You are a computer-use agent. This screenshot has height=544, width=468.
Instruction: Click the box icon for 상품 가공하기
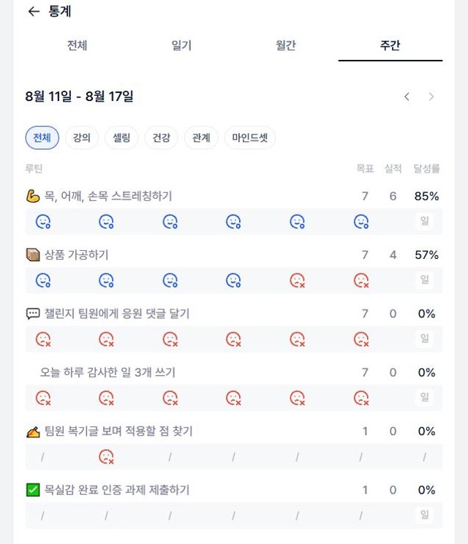(33, 254)
